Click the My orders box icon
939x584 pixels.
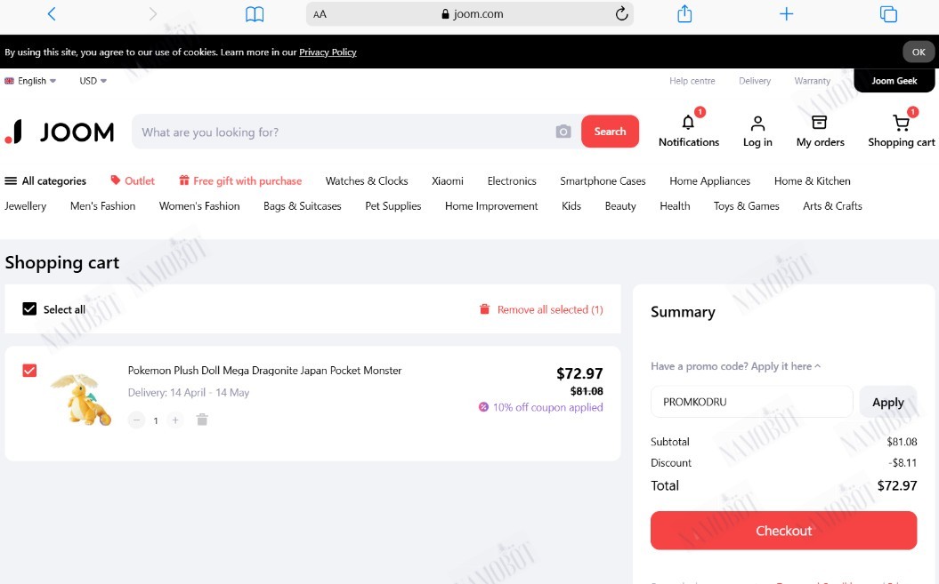tap(819, 123)
